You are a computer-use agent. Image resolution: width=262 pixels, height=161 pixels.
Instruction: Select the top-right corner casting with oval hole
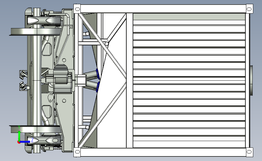point(249,9)
